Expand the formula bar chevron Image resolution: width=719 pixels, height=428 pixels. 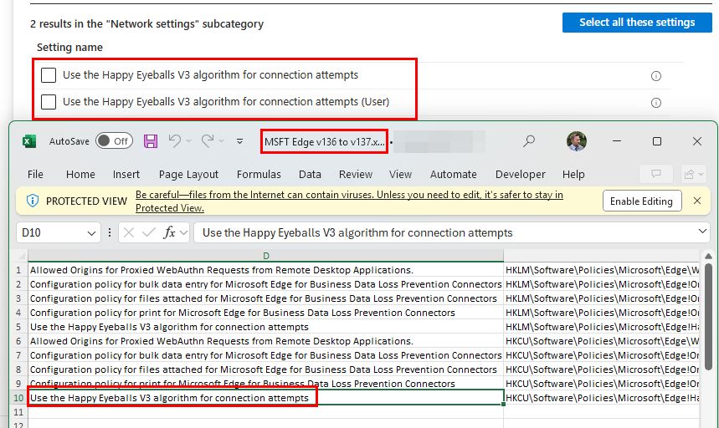tap(702, 232)
